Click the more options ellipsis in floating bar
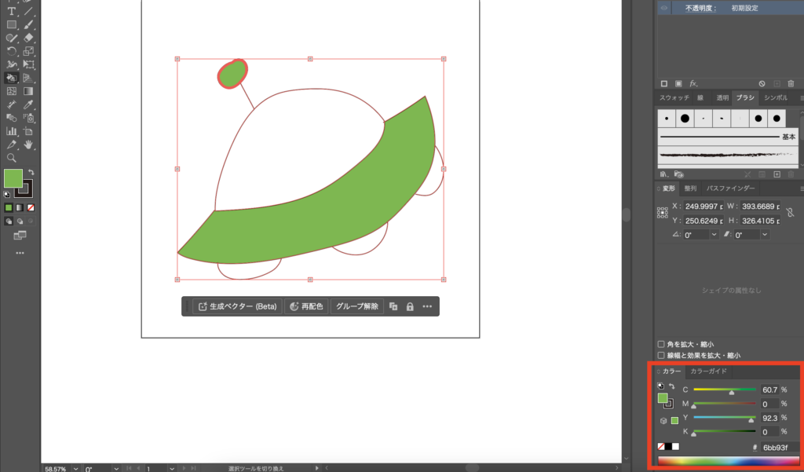 (x=428, y=306)
